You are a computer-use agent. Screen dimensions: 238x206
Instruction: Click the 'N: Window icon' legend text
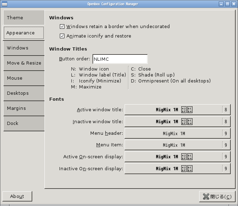click(x=90, y=69)
